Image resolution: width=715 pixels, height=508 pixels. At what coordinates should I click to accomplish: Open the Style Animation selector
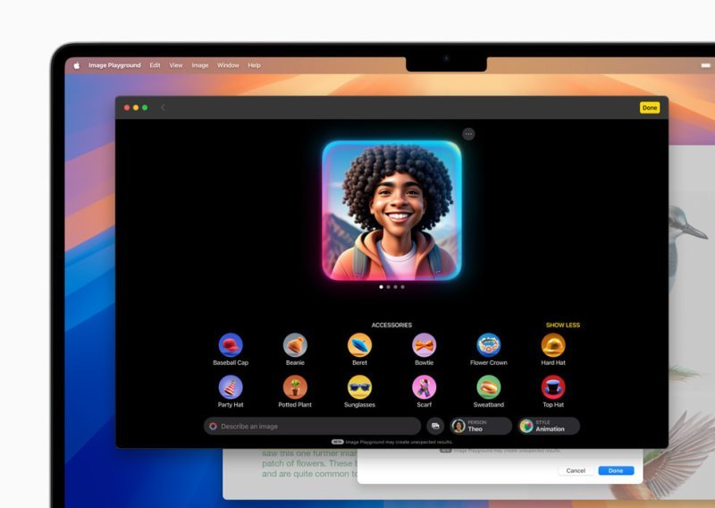point(549,426)
